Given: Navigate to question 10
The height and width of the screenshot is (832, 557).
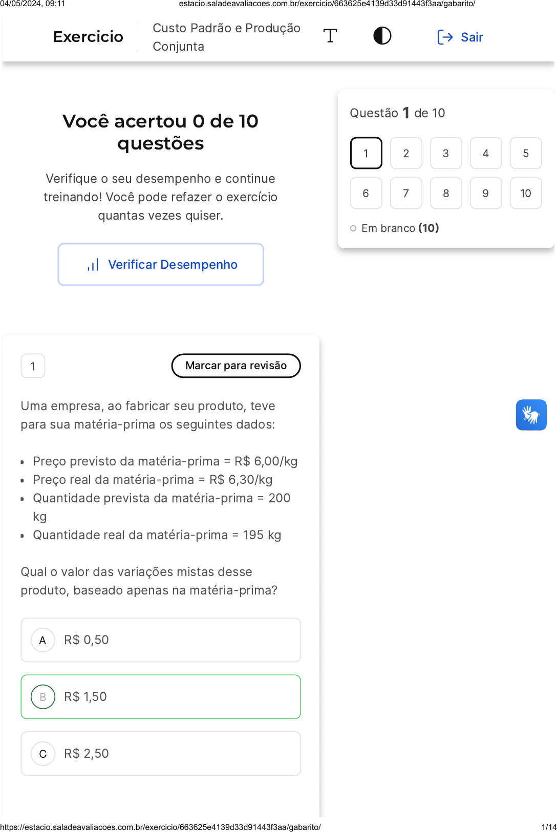Looking at the screenshot, I should [526, 193].
